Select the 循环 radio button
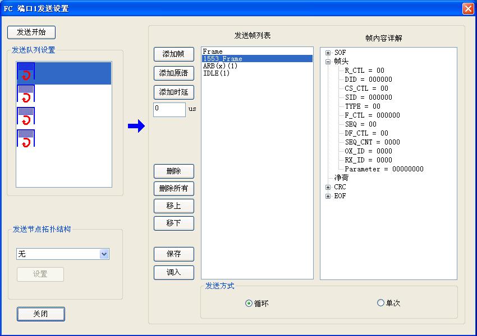This screenshot has height=336, width=477. click(249, 303)
